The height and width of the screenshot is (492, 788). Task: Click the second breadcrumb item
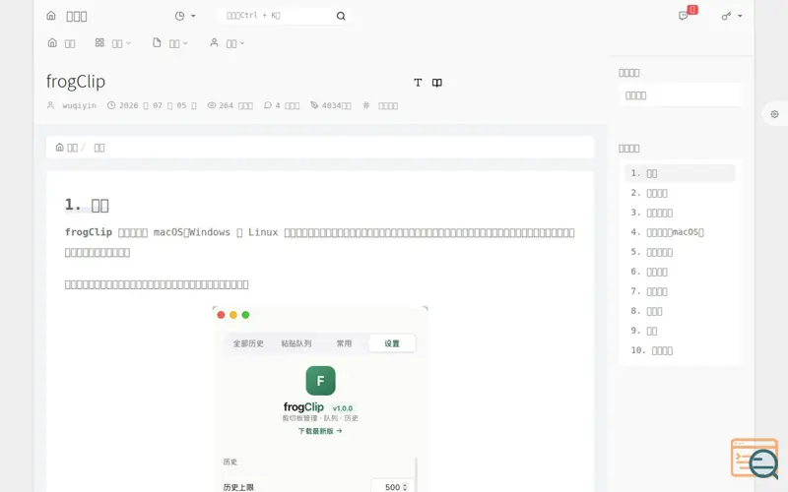(x=99, y=148)
